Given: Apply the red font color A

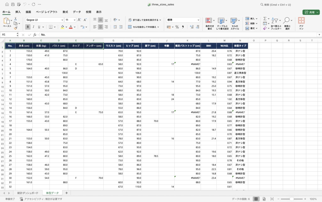Looking at the screenshot, I should (71, 27).
